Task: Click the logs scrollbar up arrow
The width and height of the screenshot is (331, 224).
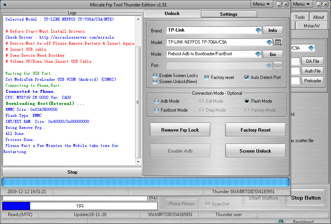Action: click(138, 20)
